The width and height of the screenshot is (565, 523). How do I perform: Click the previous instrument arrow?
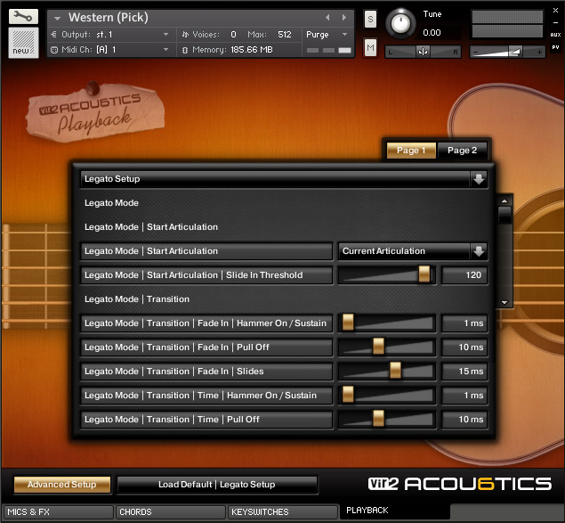(x=327, y=17)
